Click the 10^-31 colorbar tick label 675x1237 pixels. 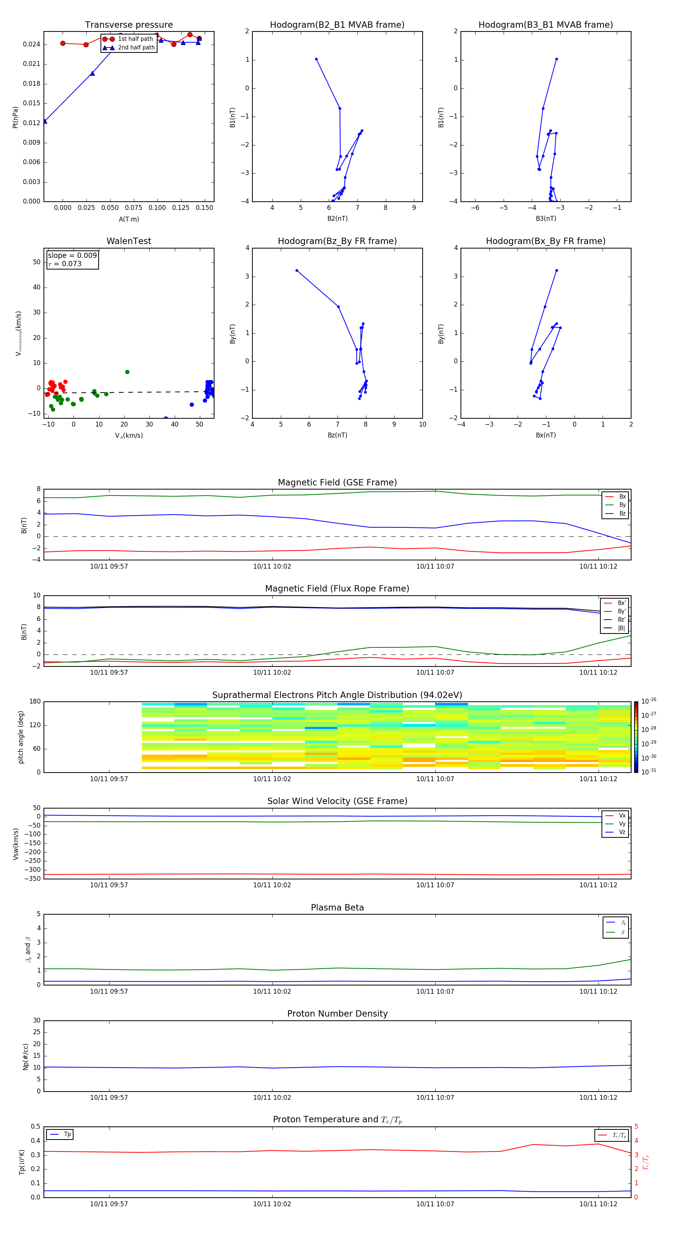pyautogui.click(x=649, y=772)
